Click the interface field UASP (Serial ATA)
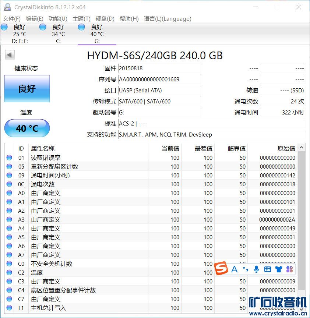The height and width of the screenshot is (318, 310). (159, 91)
